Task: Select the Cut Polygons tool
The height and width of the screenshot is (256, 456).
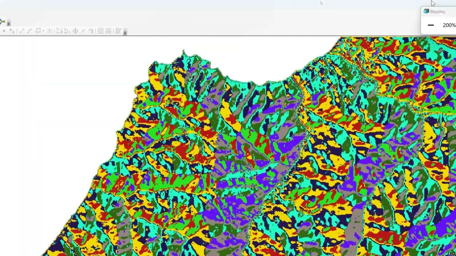Action: 75,31
